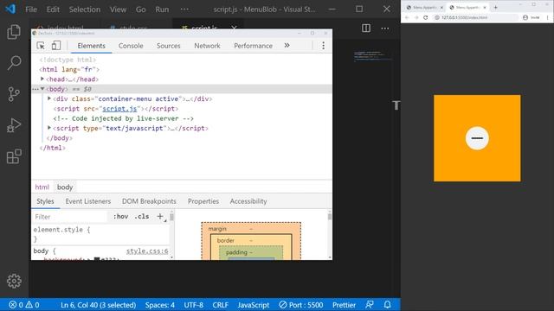Open the Extensions view
The image size is (554, 311).
14,156
